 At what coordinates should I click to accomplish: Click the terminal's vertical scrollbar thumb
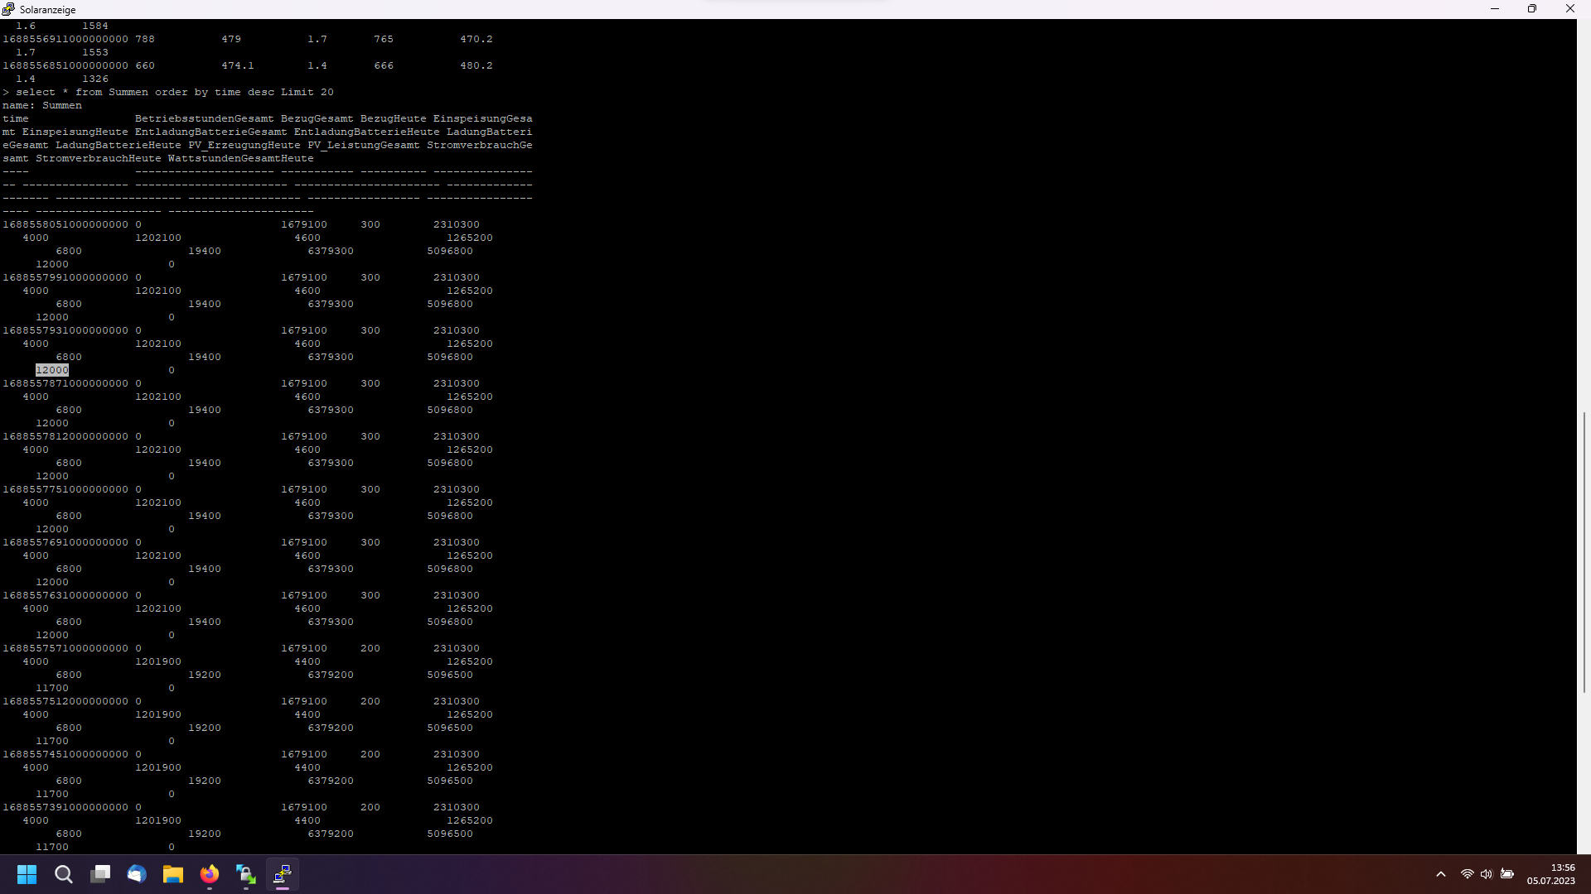(x=1584, y=552)
